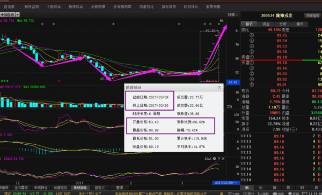Select the 两股对比 menu item
Screen dimensions: 322x195
(x=147, y=7)
